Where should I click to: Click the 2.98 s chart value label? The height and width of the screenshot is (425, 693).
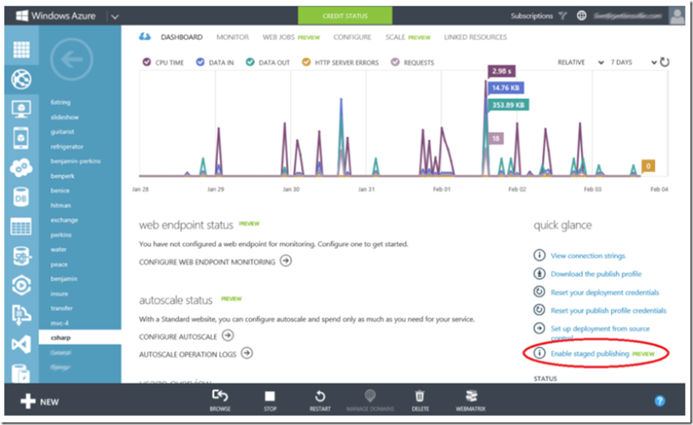(x=501, y=71)
